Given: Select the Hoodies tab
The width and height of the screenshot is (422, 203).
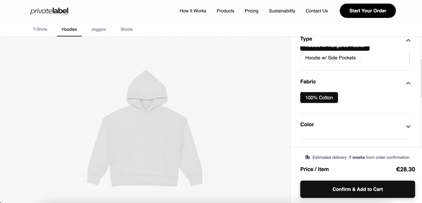Looking at the screenshot, I should pos(69,29).
